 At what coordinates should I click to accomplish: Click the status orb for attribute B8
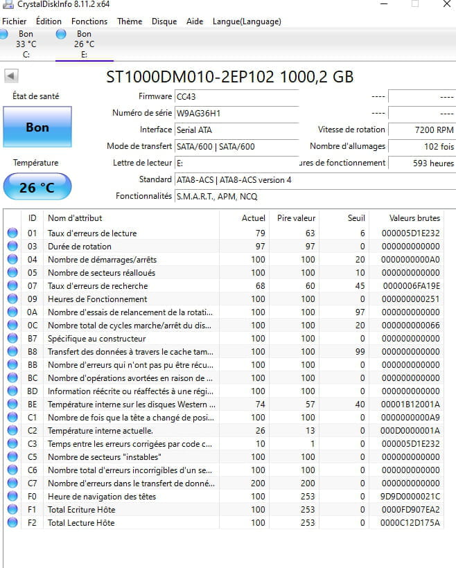12,351
